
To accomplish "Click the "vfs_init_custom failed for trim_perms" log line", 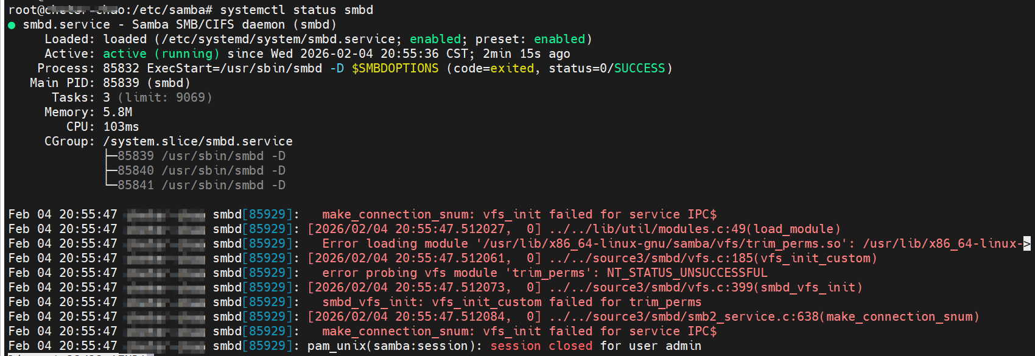I will tap(511, 302).
